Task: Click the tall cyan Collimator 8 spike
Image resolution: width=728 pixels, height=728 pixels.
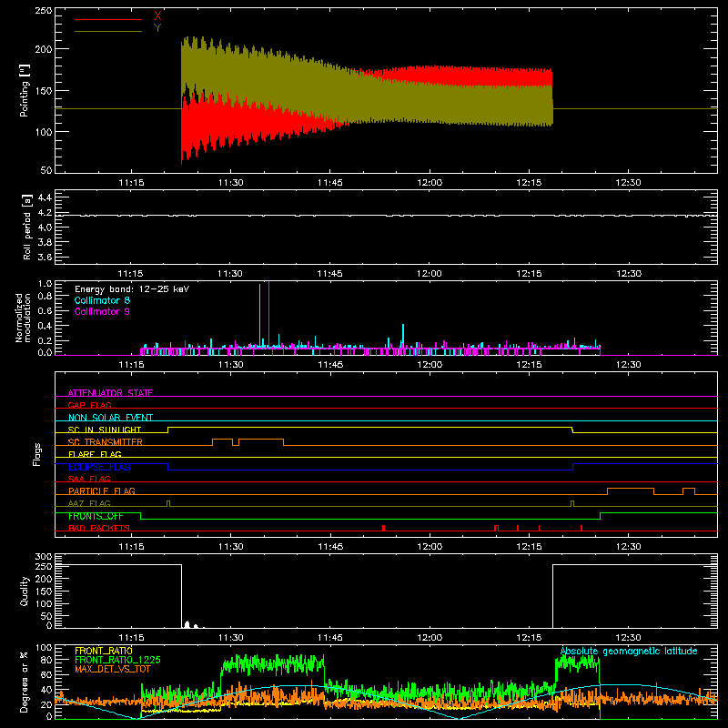Action: point(260,316)
